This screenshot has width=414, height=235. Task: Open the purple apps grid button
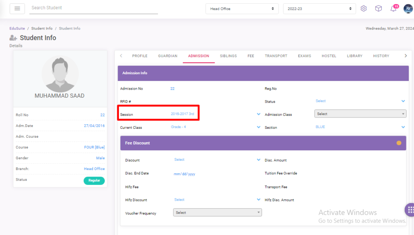coord(410,210)
